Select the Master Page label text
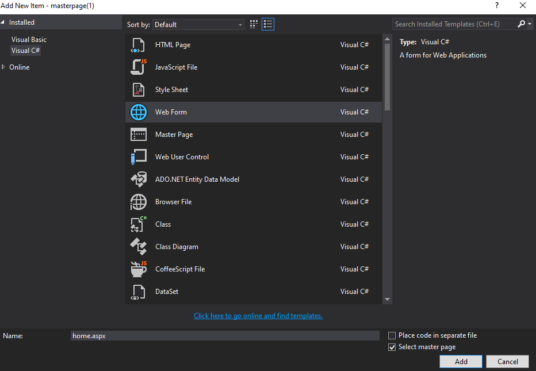Image resolution: width=536 pixels, height=371 pixels. point(174,135)
